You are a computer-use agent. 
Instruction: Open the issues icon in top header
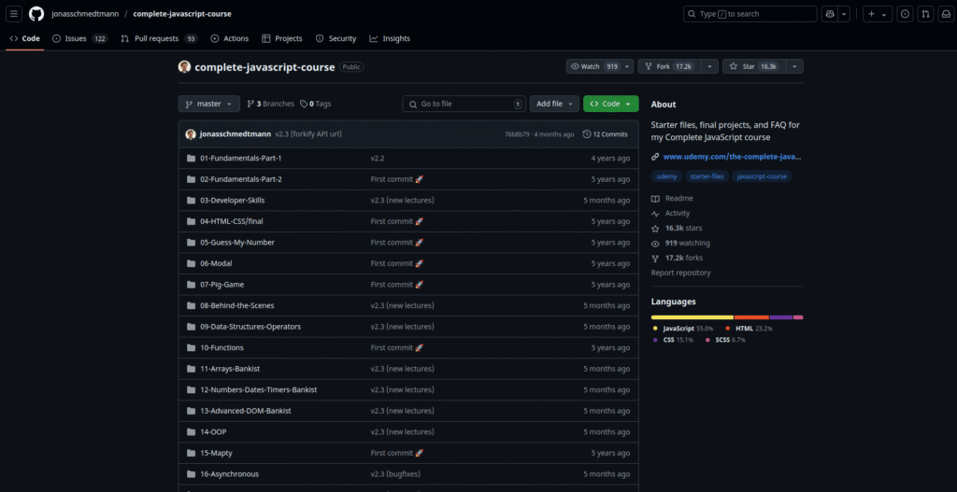click(x=905, y=13)
